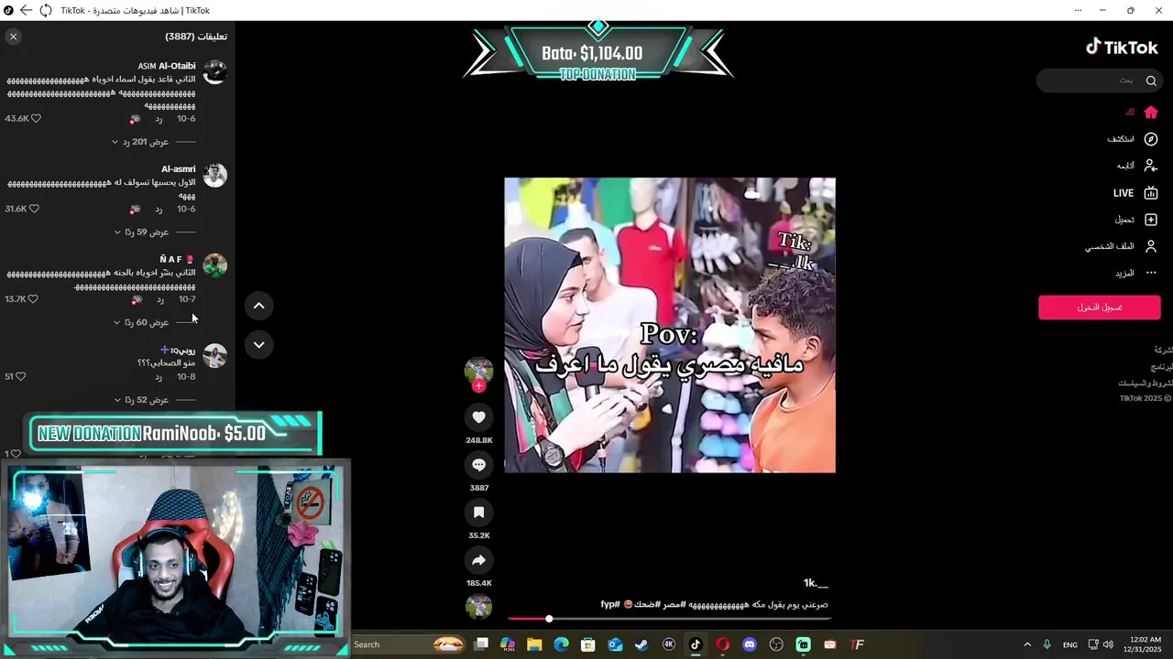Go back with the browser back arrow
Image resolution: width=1173 pixels, height=659 pixels.
tap(26, 11)
